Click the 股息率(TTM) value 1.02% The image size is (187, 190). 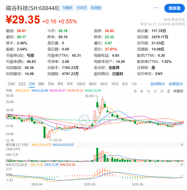pyautogui.click(x=166, y=62)
